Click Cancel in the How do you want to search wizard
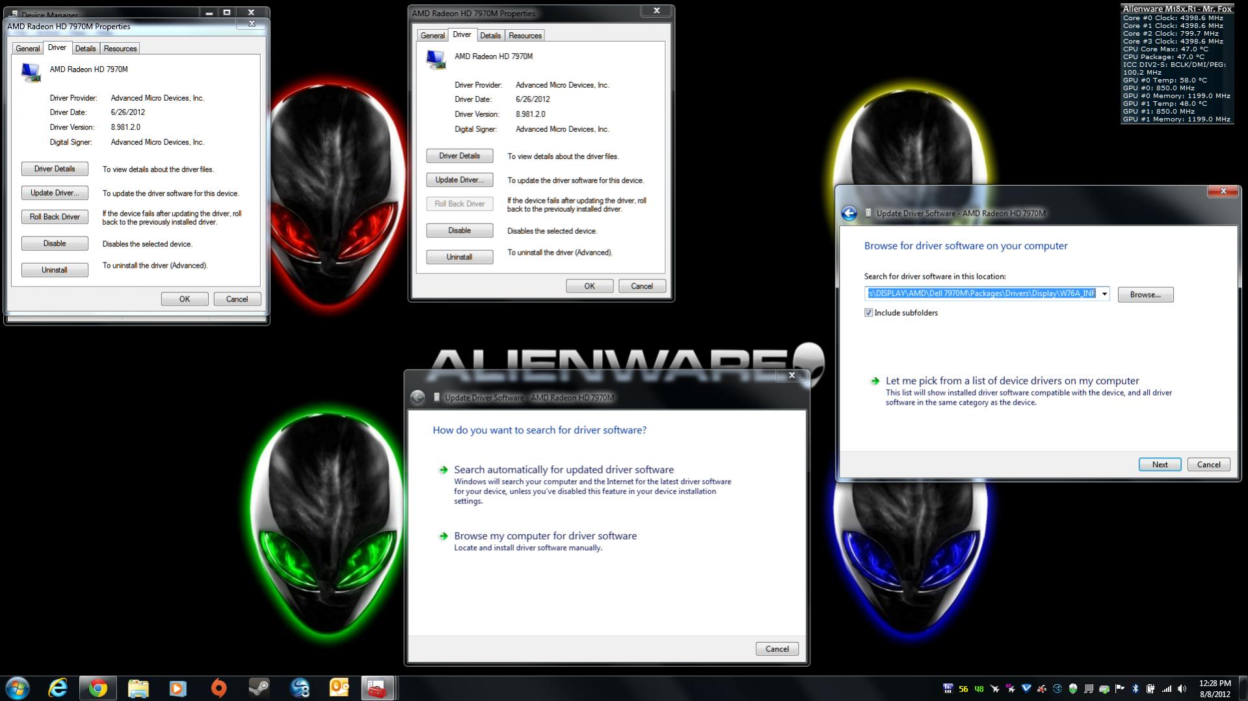Viewport: 1248px width, 701px height. [x=777, y=649]
